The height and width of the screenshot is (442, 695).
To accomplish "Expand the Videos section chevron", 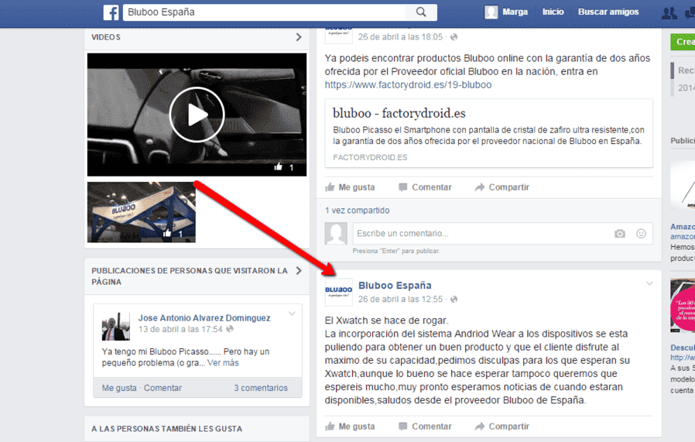I will 299,37.
